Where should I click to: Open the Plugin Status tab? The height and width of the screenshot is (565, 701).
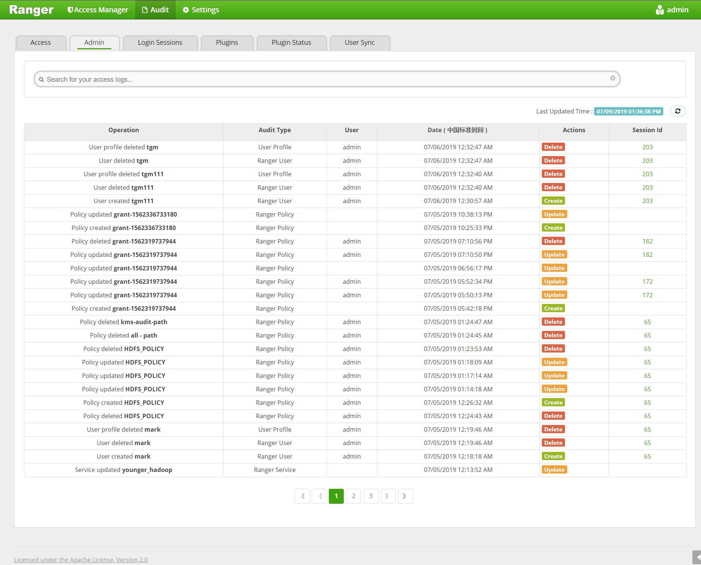(291, 43)
